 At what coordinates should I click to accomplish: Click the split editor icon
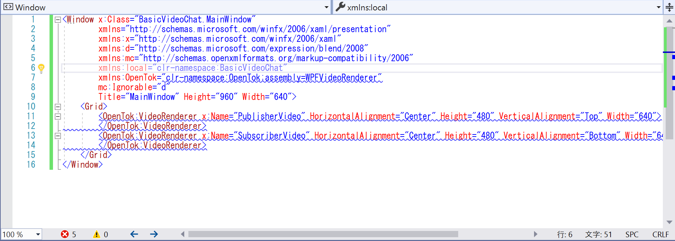point(669,7)
